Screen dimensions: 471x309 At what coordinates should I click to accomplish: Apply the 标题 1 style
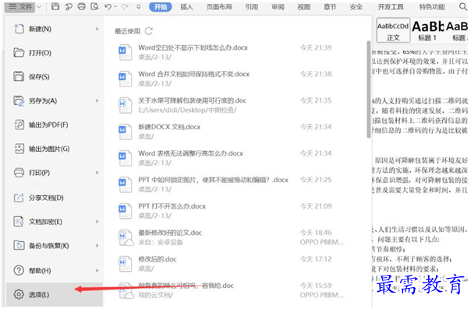click(x=427, y=30)
